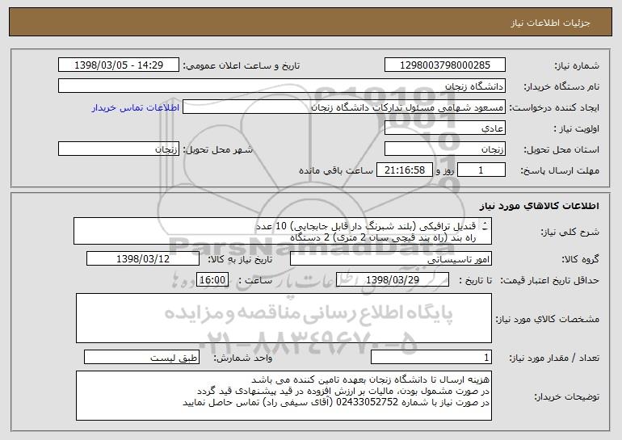This screenshot has width=622, height=440.
Task: Click the text ساعت باقی مانده
Action: coord(335,170)
